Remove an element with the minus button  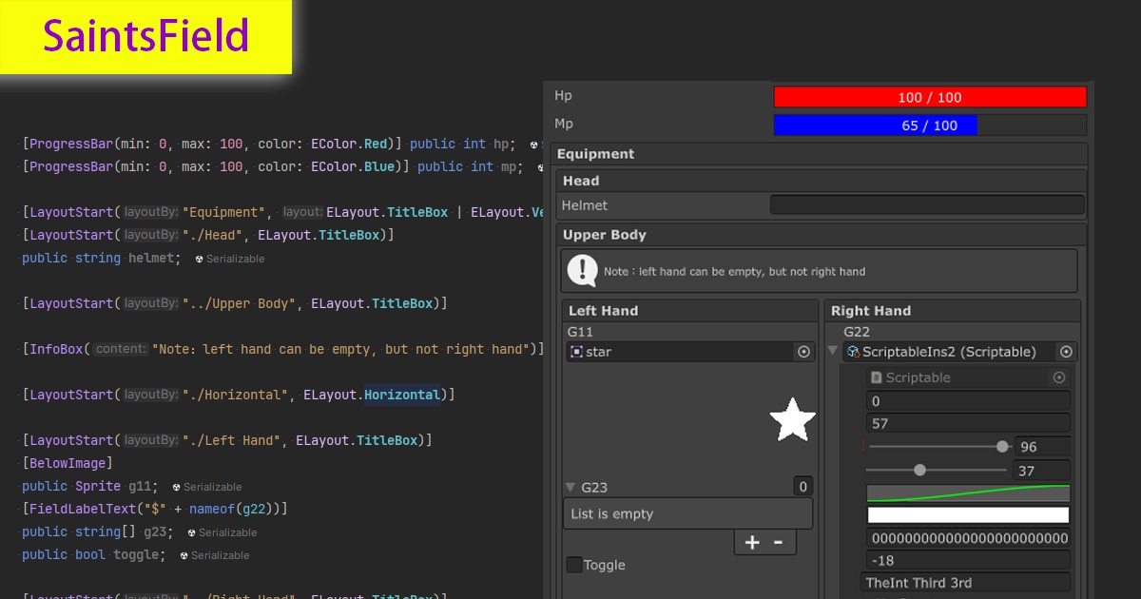coord(778,542)
